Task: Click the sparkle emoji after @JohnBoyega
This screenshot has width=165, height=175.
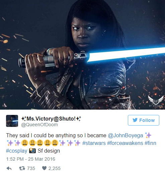Action: [148, 135]
